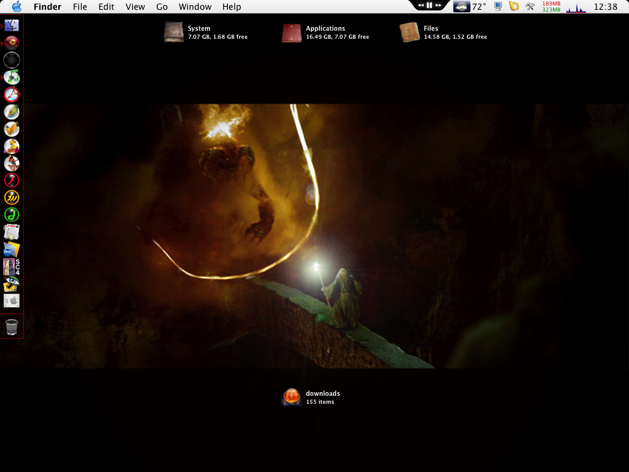Click the CPU activity graph
This screenshot has width=629, height=472.
tap(576, 8)
